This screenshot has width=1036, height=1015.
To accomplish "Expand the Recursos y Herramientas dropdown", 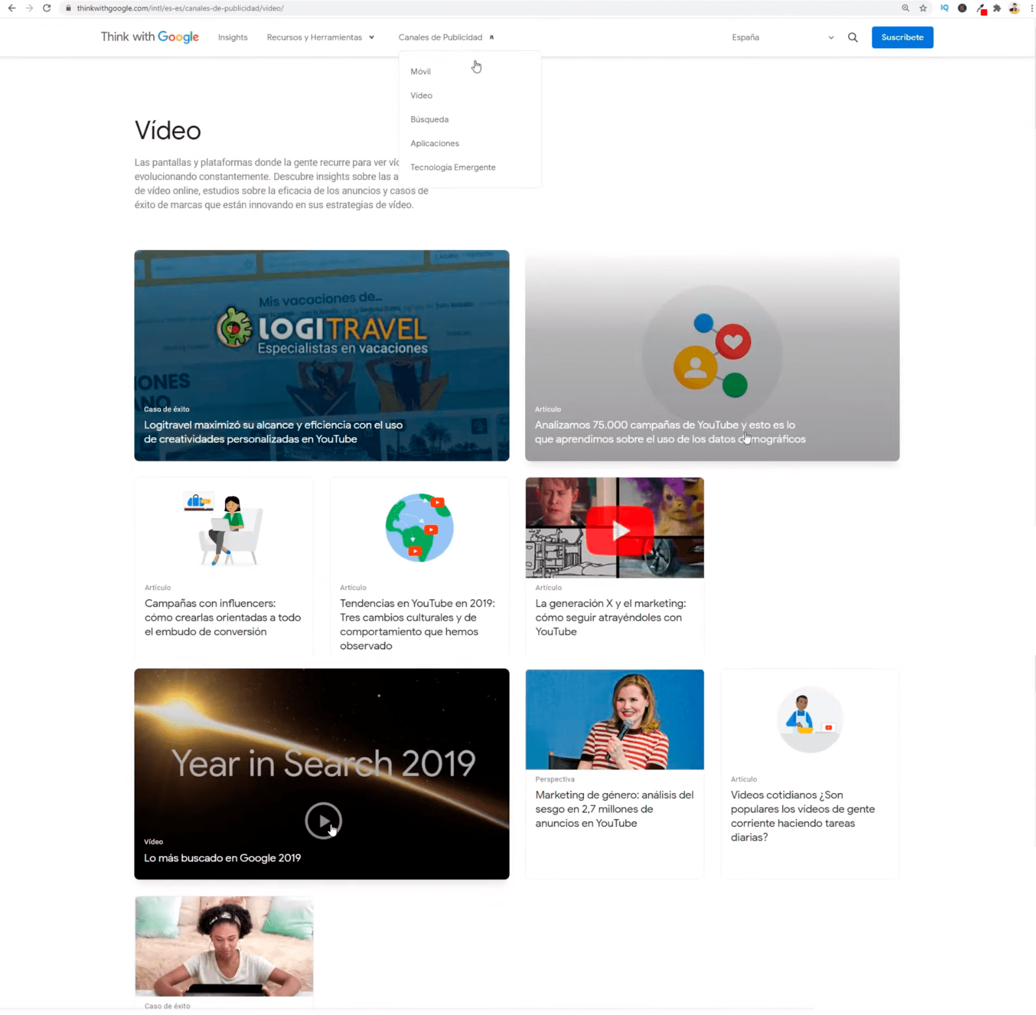I will [x=320, y=37].
